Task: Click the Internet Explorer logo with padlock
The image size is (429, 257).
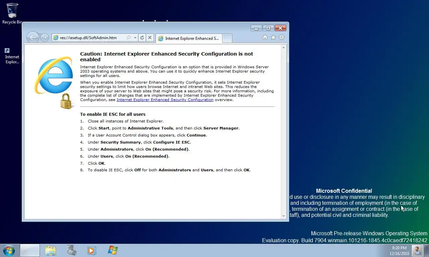Action: click(54, 82)
